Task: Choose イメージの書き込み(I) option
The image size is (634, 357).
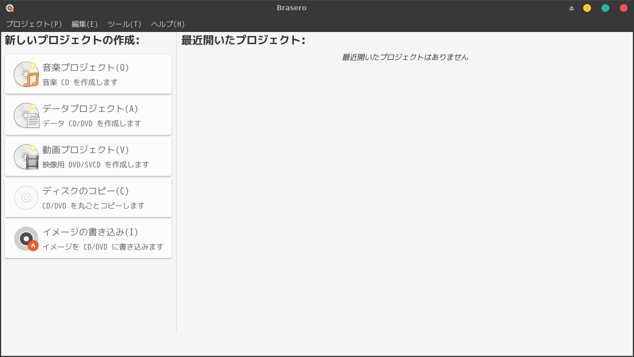Action: (x=88, y=239)
